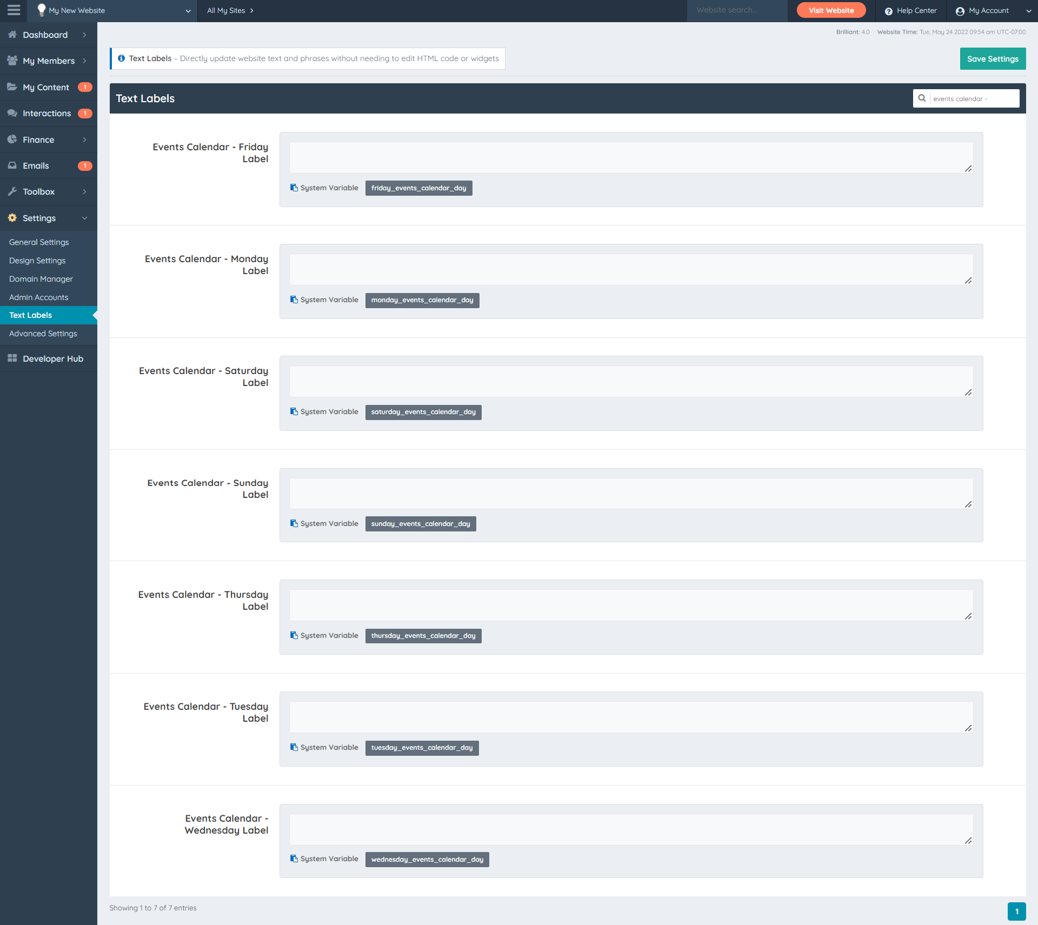Click copy icon beside friday_events_calendar_day variable
Viewport: 1038px width, 925px height.
(294, 188)
